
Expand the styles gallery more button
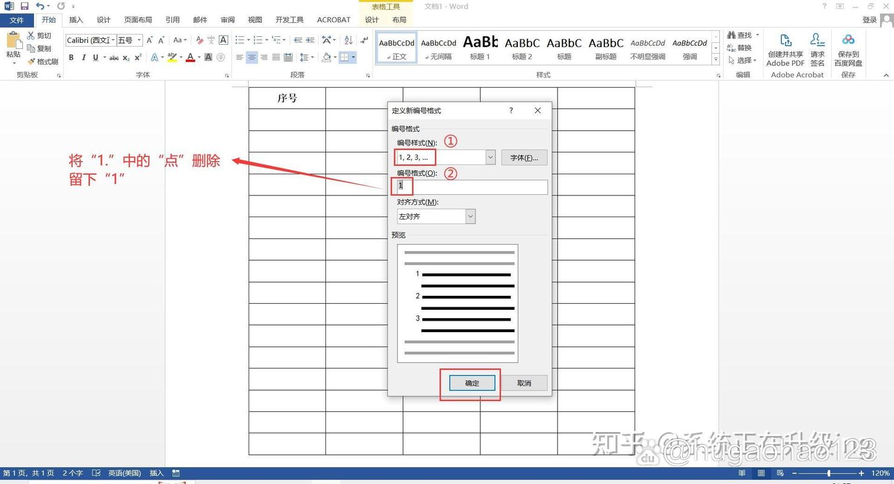coord(716,59)
